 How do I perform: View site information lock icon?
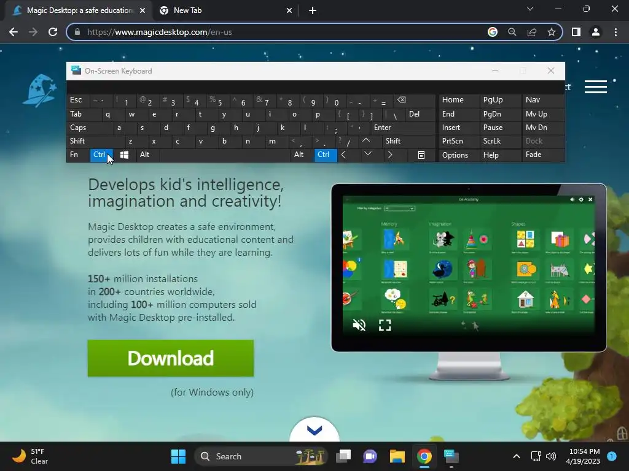point(77,32)
